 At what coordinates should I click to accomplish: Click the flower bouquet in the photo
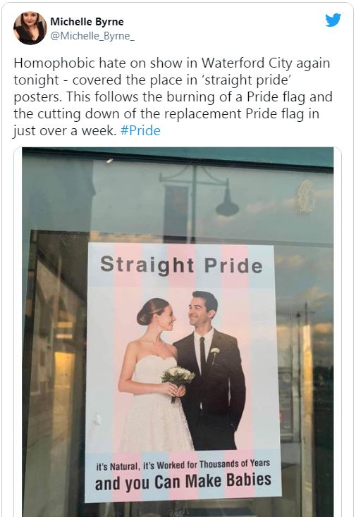tap(178, 377)
